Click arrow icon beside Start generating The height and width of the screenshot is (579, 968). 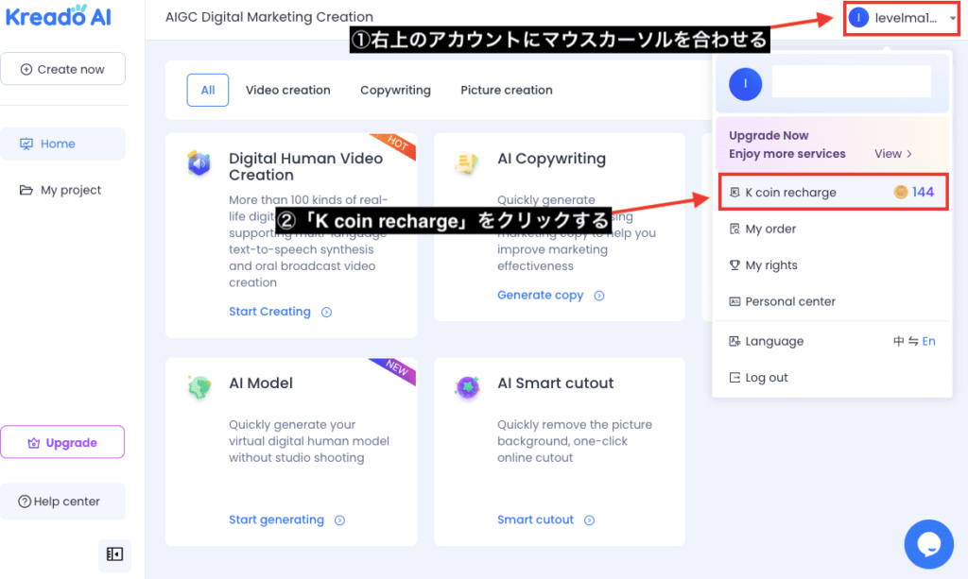[339, 520]
